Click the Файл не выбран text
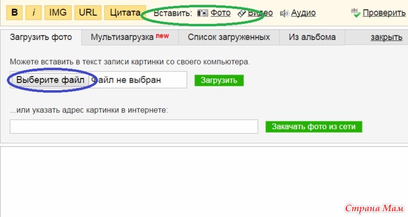The width and height of the screenshot is (408, 217). point(126,80)
